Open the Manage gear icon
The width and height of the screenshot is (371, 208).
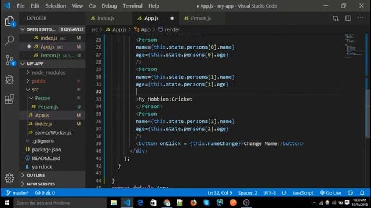(x=9, y=179)
